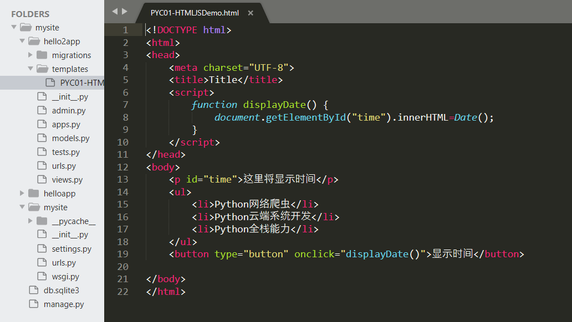
Task: Click the manage.py file icon
Action: tap(33, 304)
